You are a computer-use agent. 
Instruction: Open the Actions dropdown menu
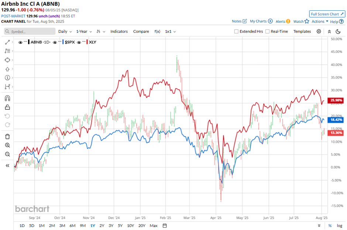(x=320, y=21)
